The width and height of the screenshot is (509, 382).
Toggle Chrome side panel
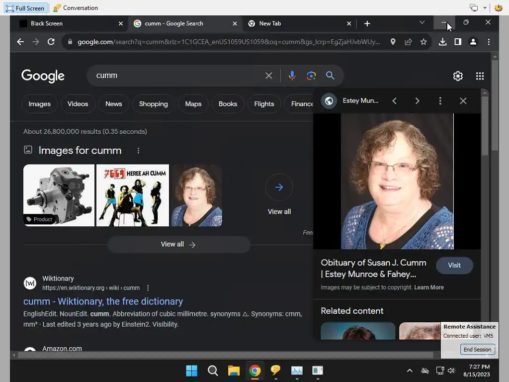458,42
